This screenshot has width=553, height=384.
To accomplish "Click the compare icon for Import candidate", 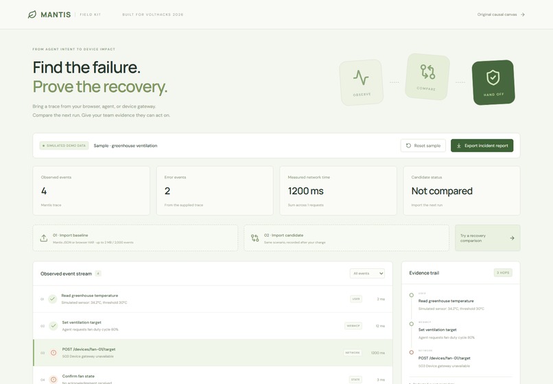I will tap(255, 238).
